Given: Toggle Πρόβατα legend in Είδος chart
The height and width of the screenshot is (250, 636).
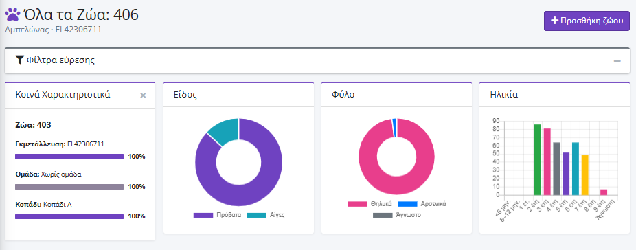Looking at the screenshot, I should coord(218,215).
